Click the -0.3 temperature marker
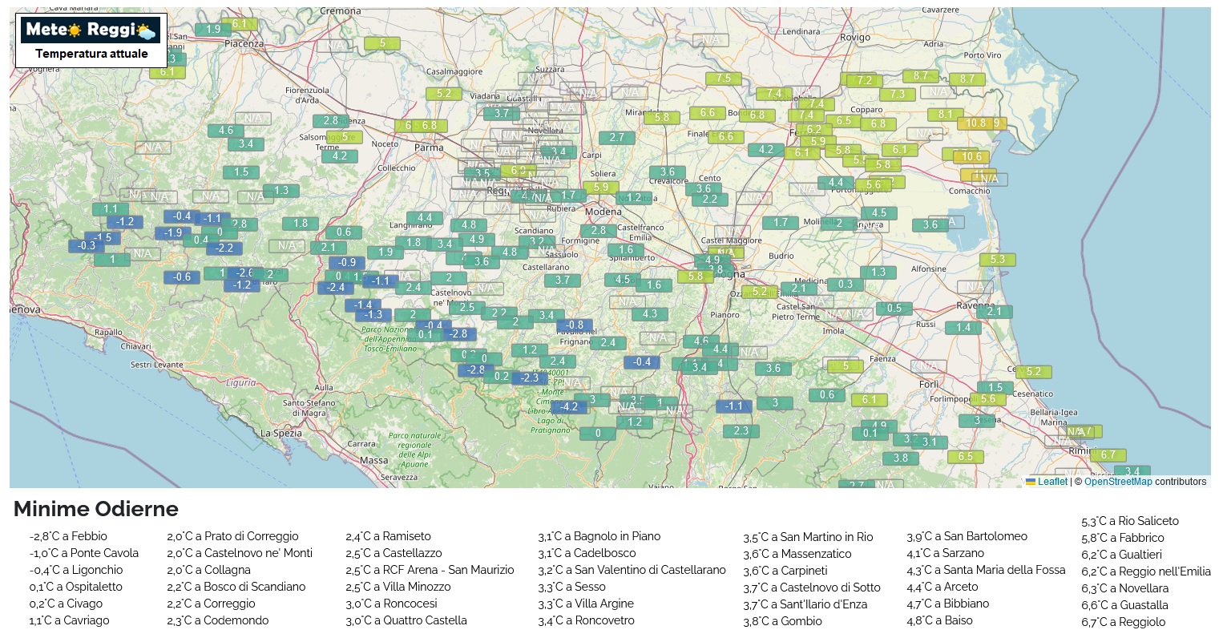 click(86, 246)
